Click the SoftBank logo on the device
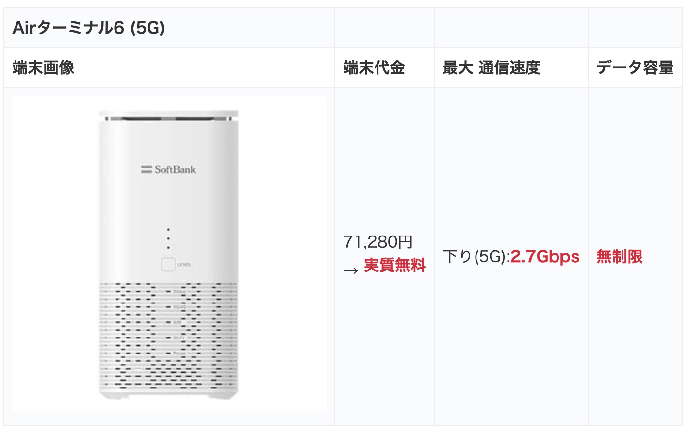This screenshot has width=689, height=438. pos(168,169)
